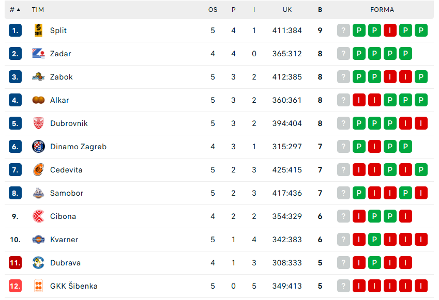Click Split's red loss form badge
The width and height of the screenshot is (439, 300).
point(390,30)
